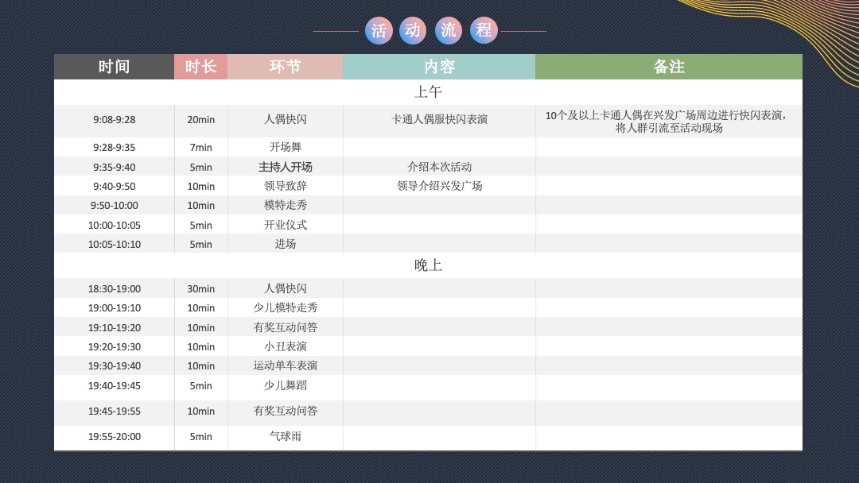
Task: Select the 上午 section row
Action: click(x=428, y=92)
